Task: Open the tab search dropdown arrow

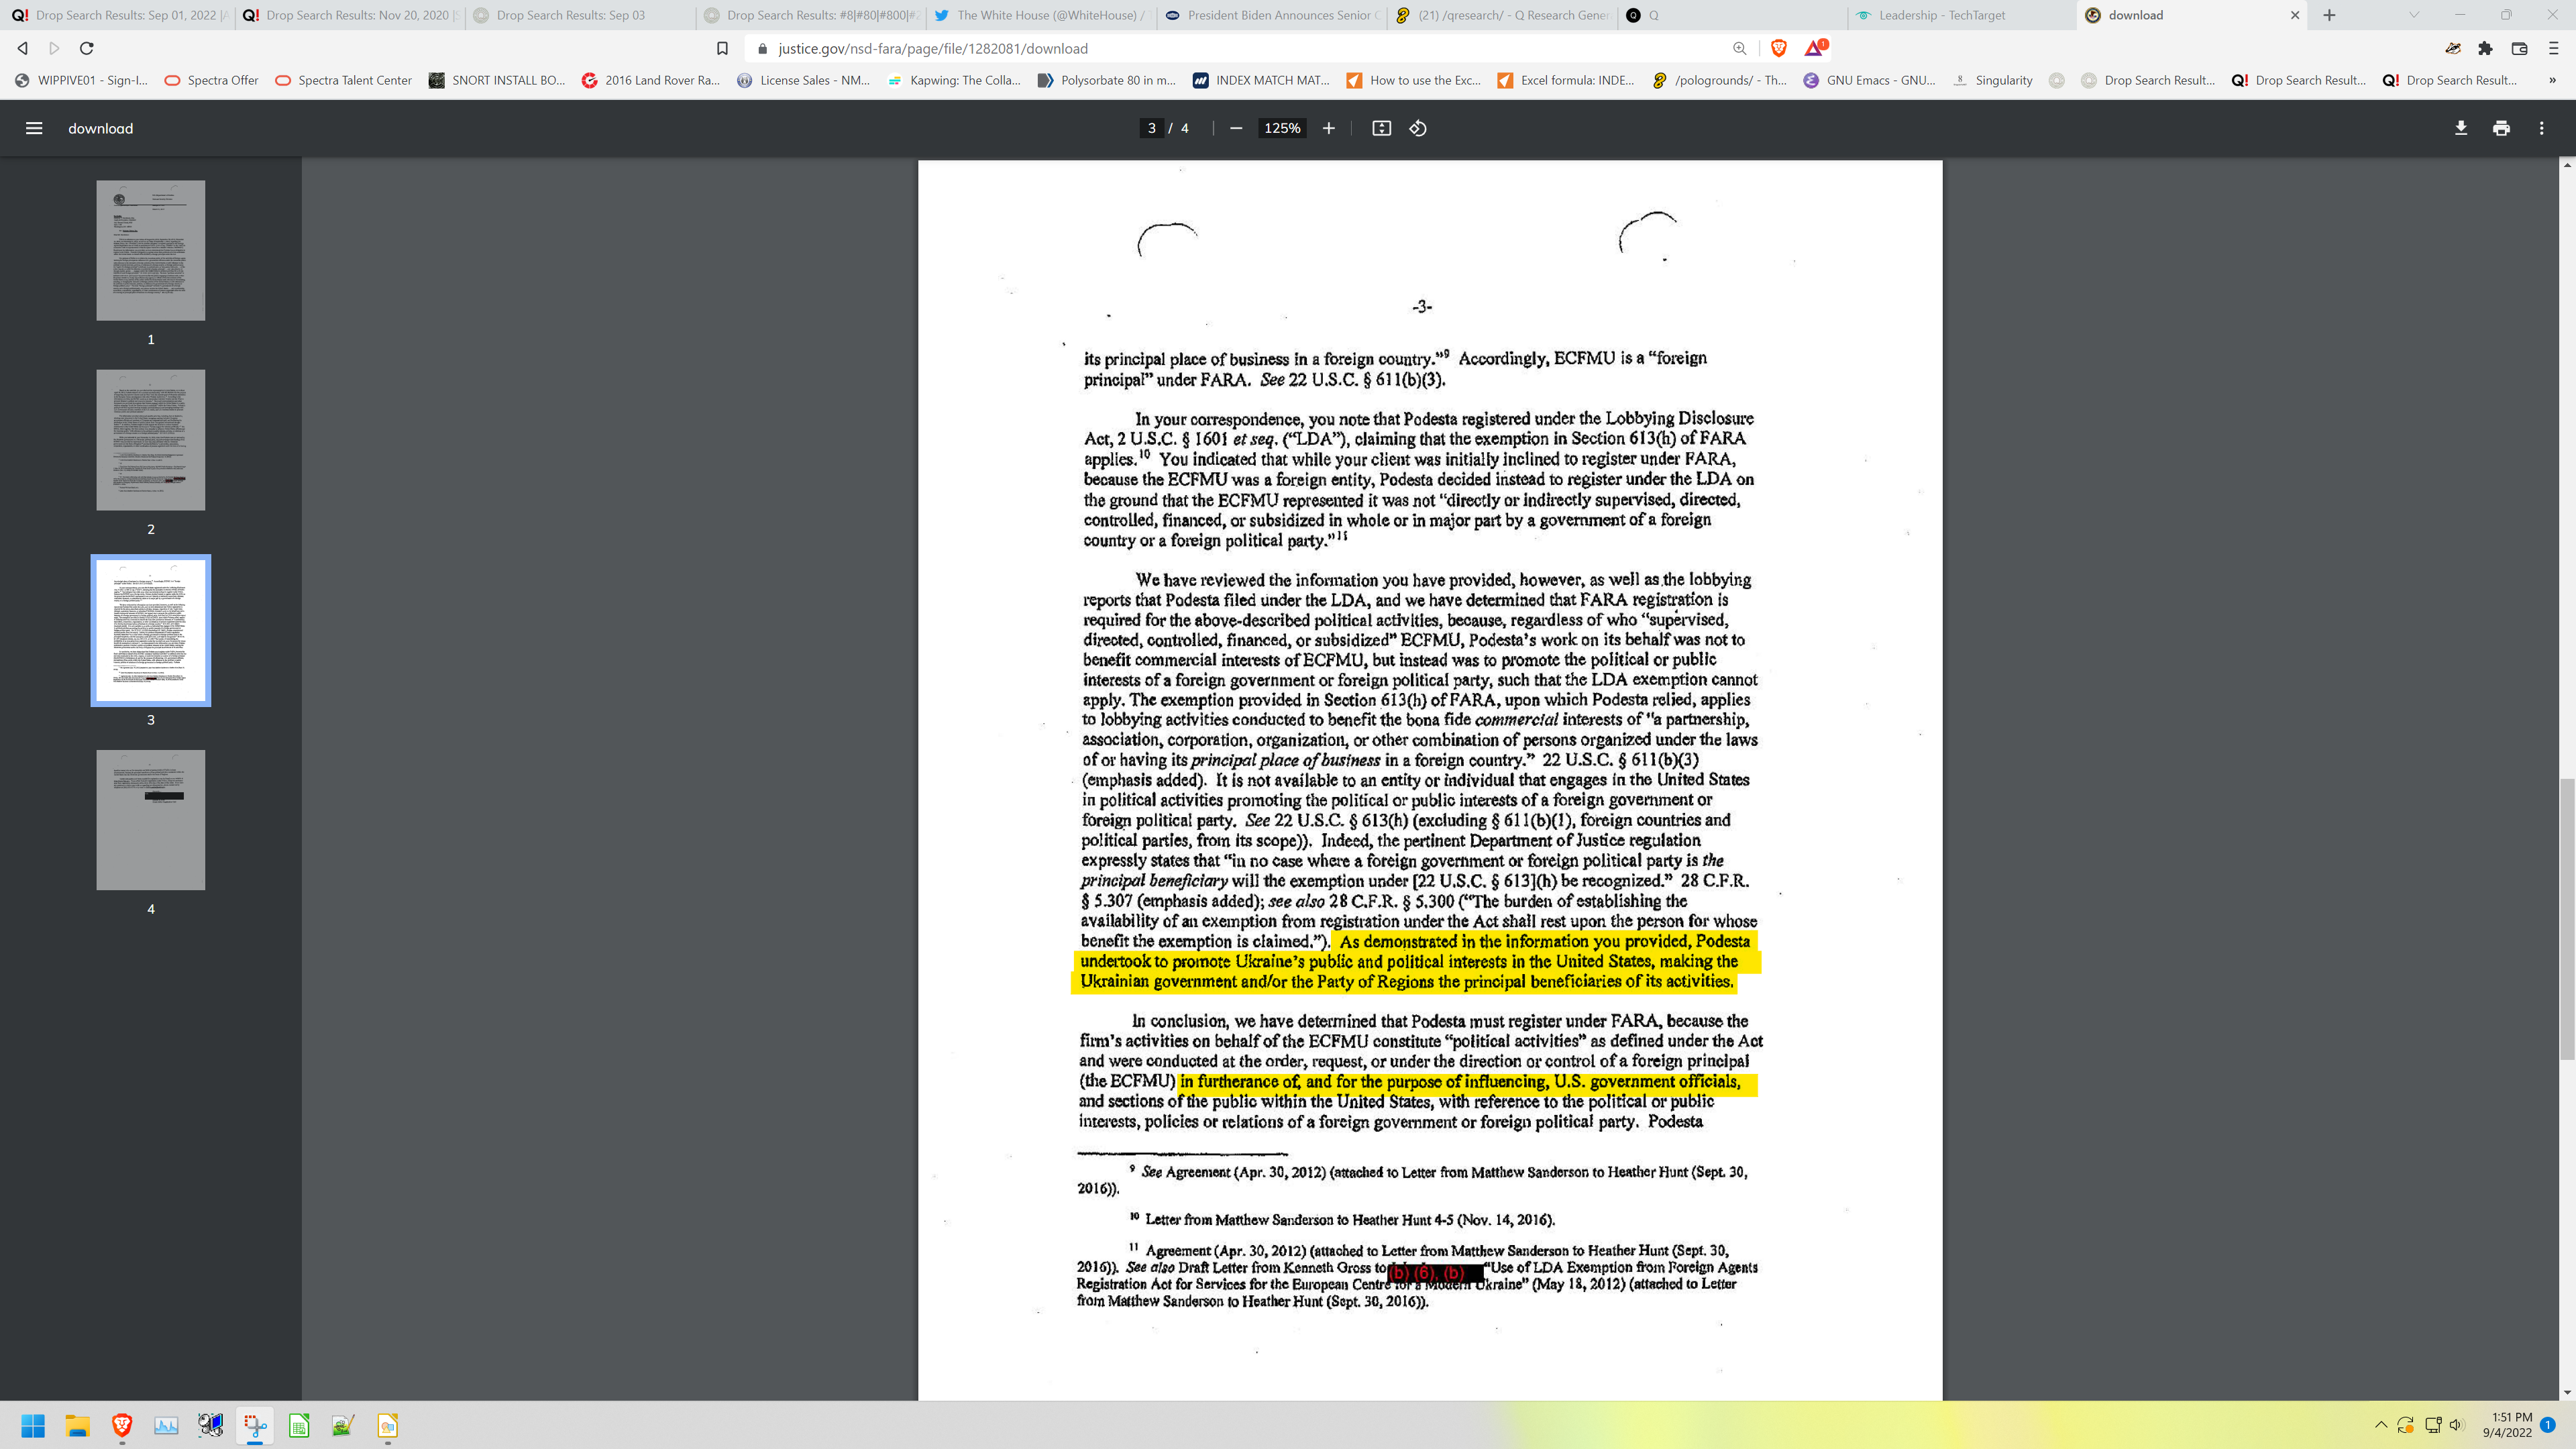Action: tap(2414, 15)
